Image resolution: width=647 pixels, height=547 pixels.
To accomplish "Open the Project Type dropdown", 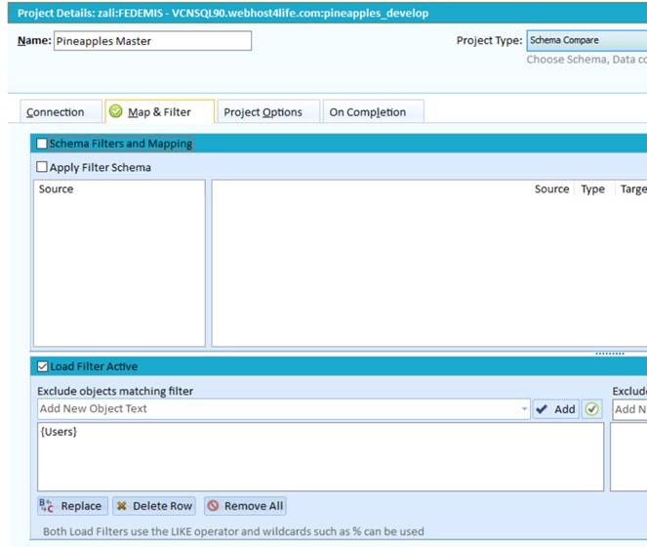I will click(x=586, y=41).
